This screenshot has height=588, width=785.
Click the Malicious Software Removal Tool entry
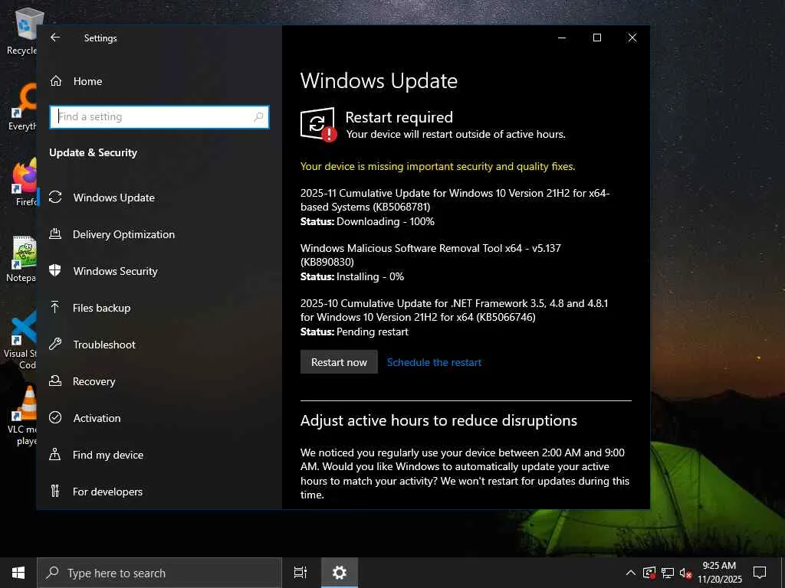431,255
